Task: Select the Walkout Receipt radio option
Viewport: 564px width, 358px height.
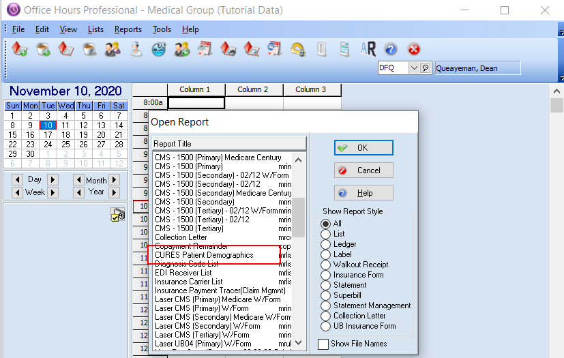Action: click(x=325, y=265)
